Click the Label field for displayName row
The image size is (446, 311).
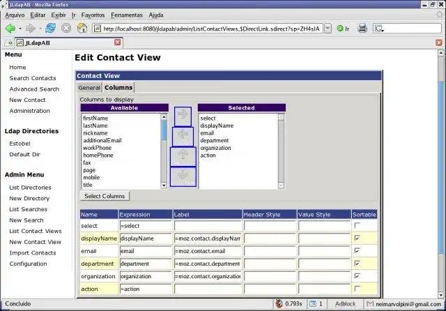click(x=208, y=238)
